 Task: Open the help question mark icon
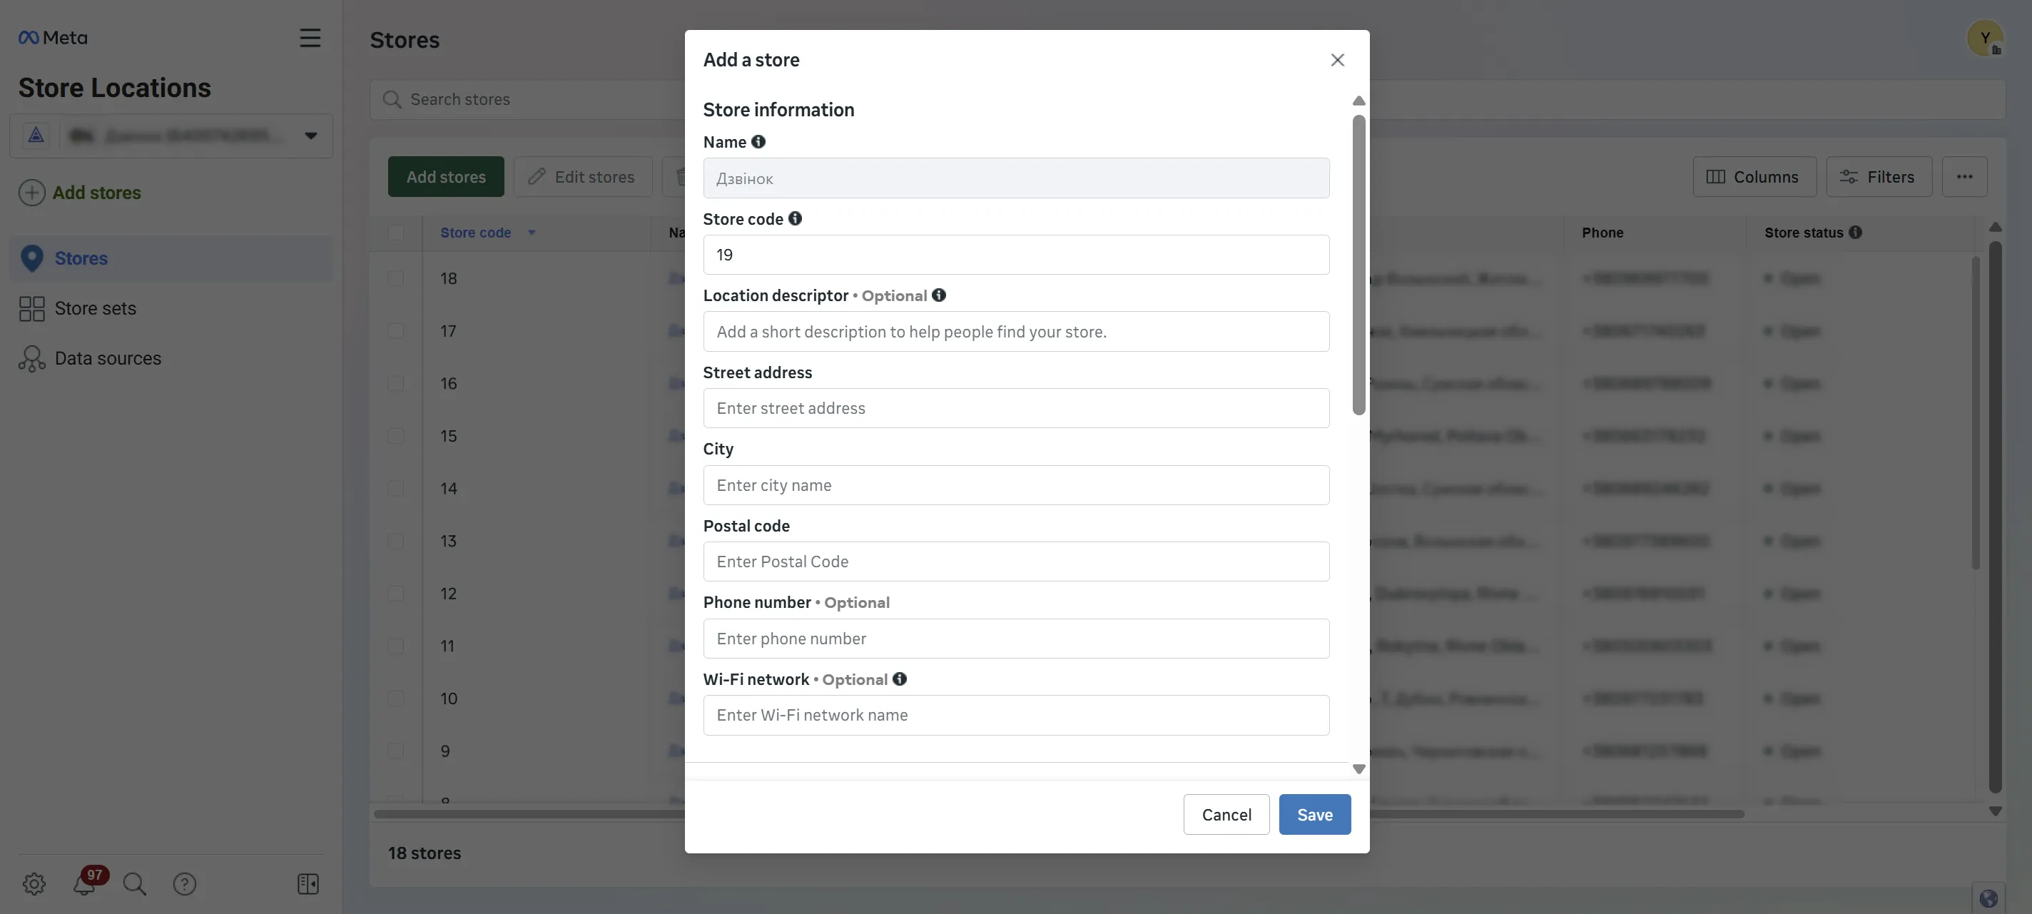[x=185, y=884]
